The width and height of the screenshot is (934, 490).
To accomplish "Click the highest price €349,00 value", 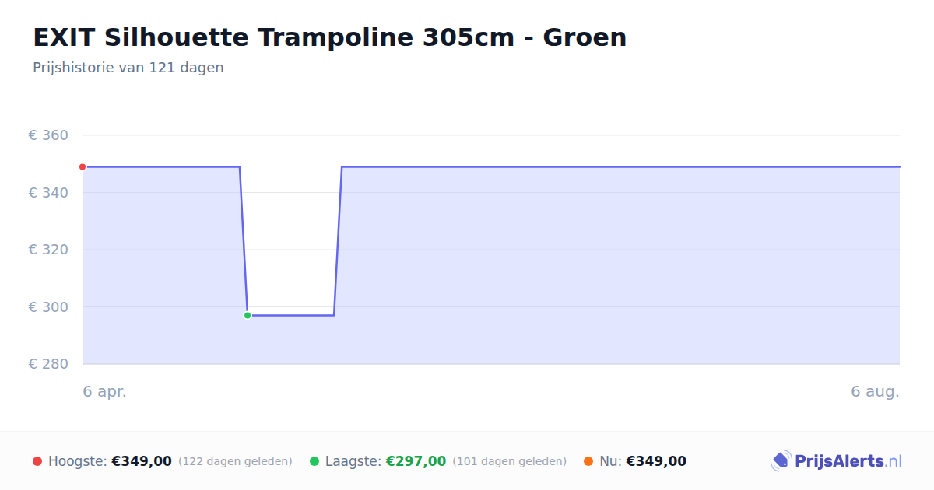I will click(x=142, y=461).
